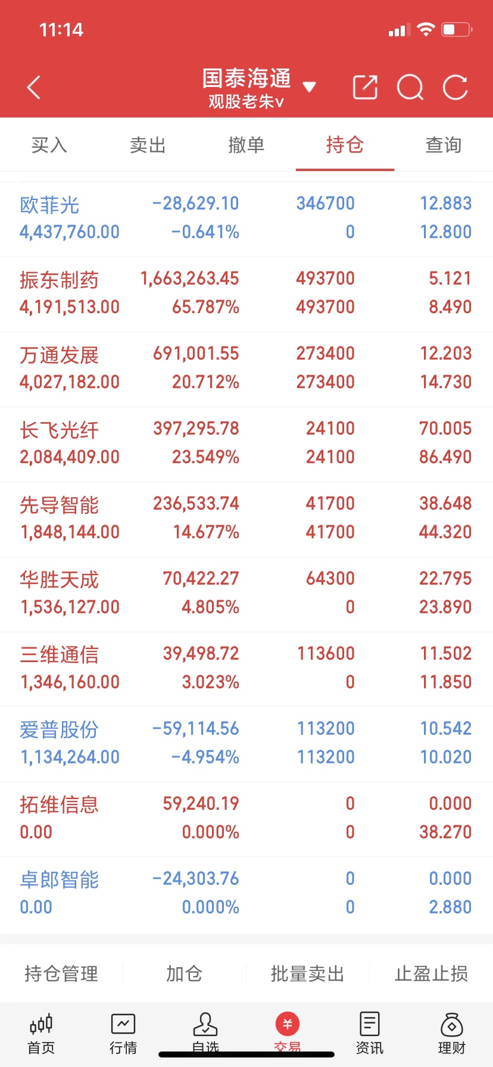Open 理财 wealth icon
Image resolution: width=493 pixels, height=1067 pixels.
pyautogui.click(x=452, y=1034)
